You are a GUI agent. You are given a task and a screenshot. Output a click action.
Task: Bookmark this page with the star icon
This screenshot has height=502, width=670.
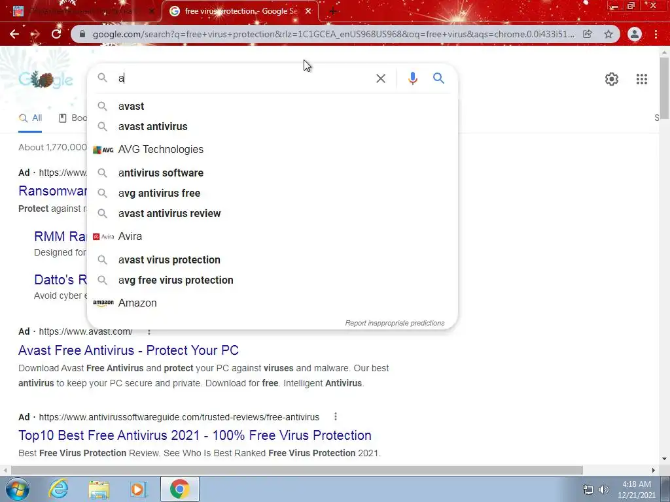pyautogui.click(x=608, y=34)
